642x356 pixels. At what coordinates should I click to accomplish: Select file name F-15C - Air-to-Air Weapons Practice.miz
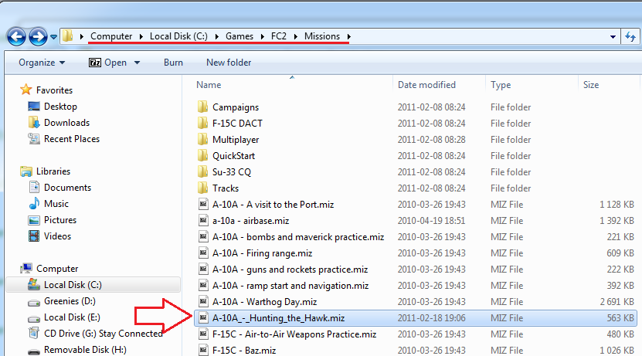(294, 334)
